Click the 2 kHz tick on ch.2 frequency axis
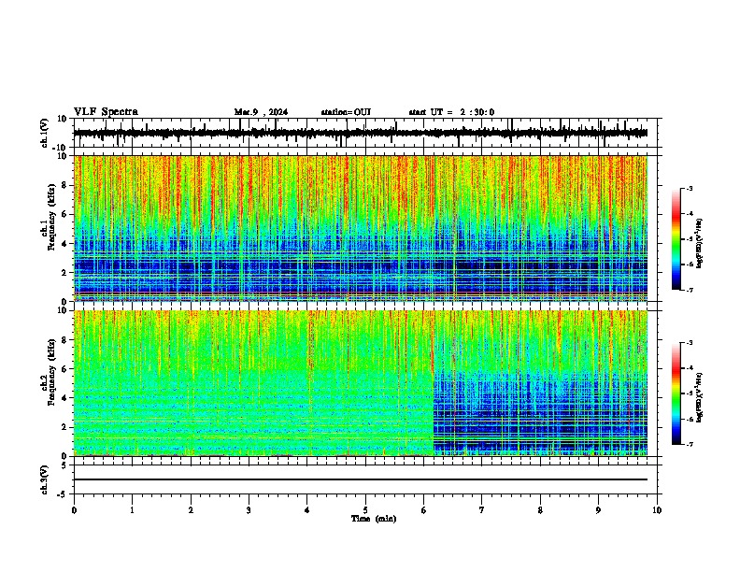 click(x=64, y=427)
